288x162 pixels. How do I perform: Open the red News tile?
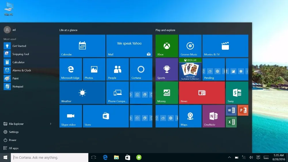pyautogui.click(x=202, y=93)
